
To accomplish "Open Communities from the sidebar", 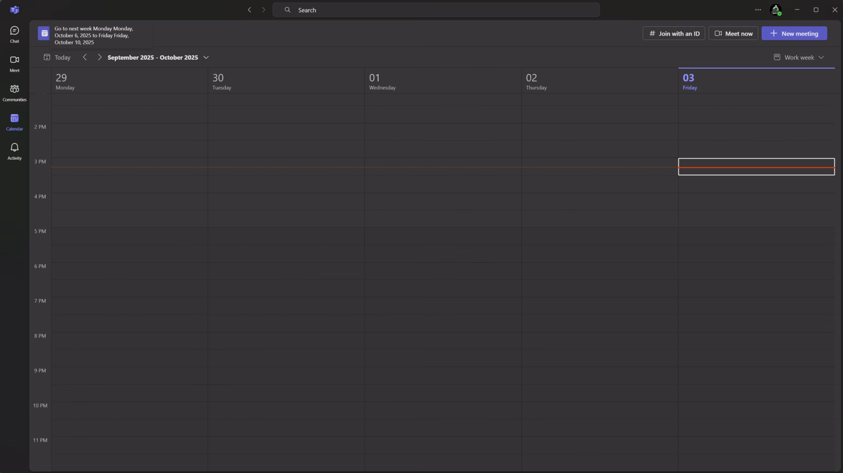I will pyautogui.click(x=14, y=92).
